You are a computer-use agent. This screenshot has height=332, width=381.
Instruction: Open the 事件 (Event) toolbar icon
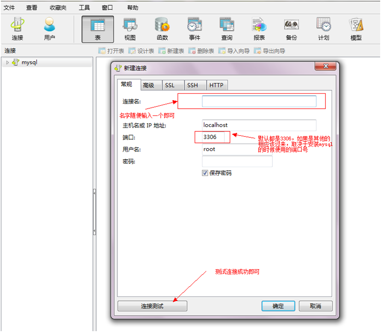195,29
